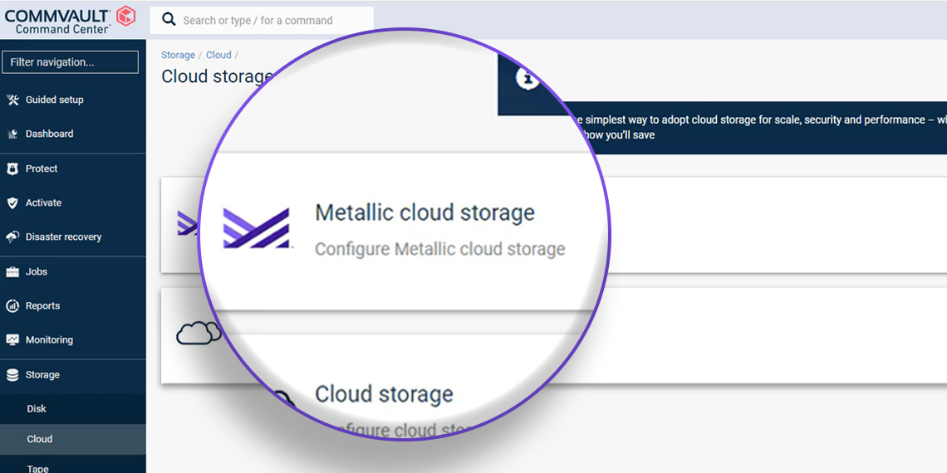Click the Reports chart icon
947x473 pixels.
12,306
